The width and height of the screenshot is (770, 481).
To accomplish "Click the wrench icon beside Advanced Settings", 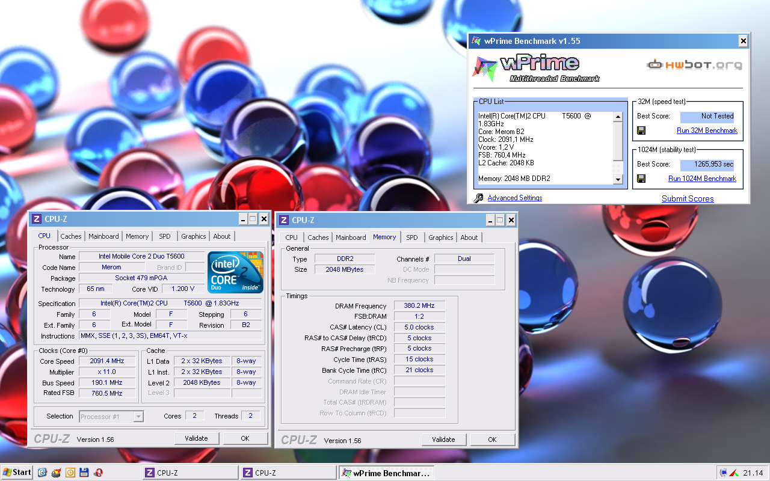I will (479, 198).
